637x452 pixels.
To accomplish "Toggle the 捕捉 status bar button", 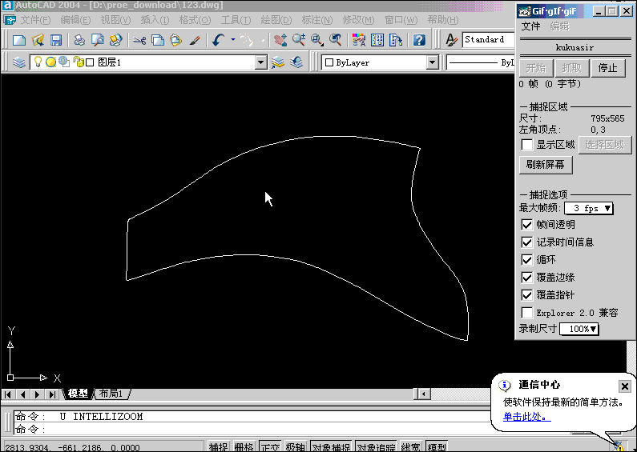I will 218,446.
